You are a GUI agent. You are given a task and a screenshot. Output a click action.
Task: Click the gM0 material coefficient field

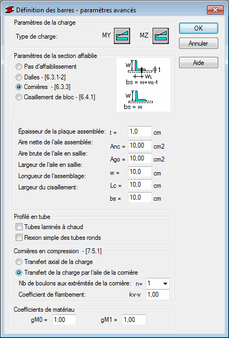coord(64,319)
